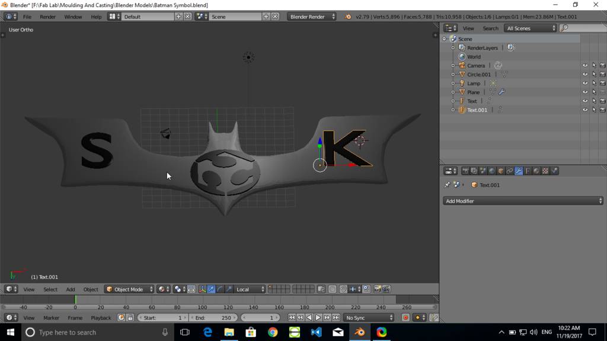Screen dimensions: 607x341
Task: Open the Add Modifier dropdown
Action: [523, 201]
